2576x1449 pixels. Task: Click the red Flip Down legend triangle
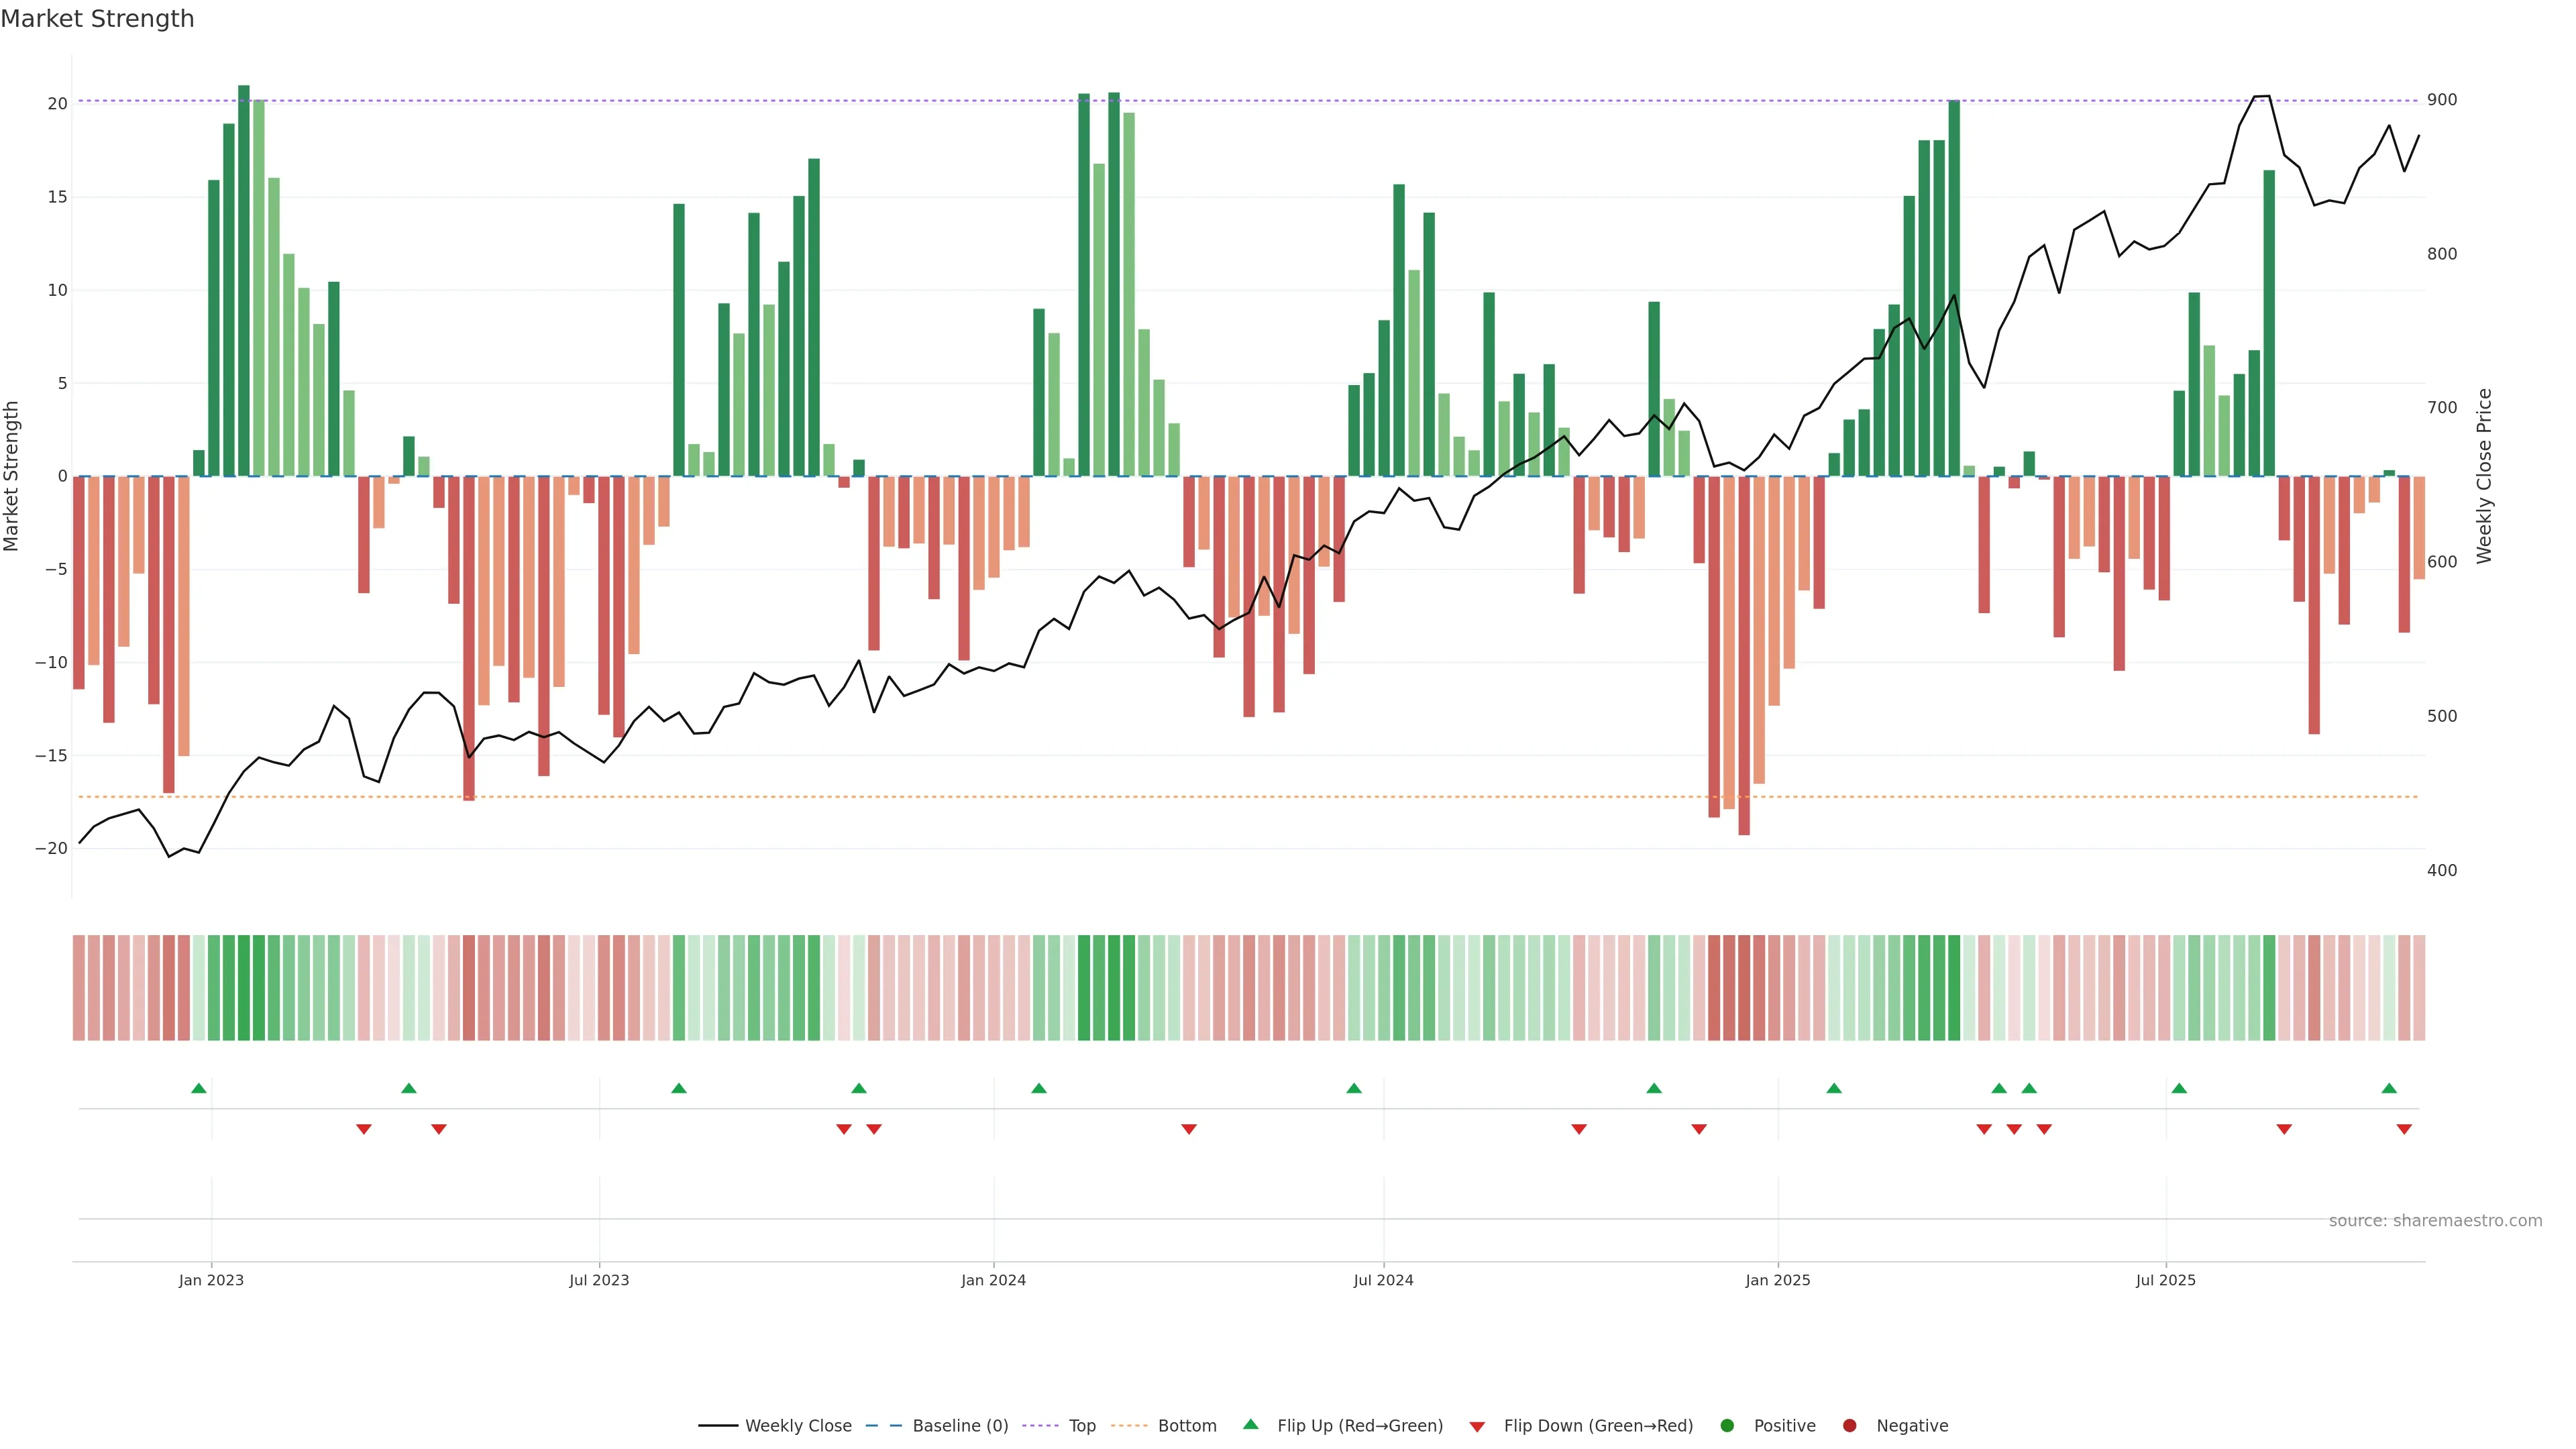[x=1477, y=1427]
